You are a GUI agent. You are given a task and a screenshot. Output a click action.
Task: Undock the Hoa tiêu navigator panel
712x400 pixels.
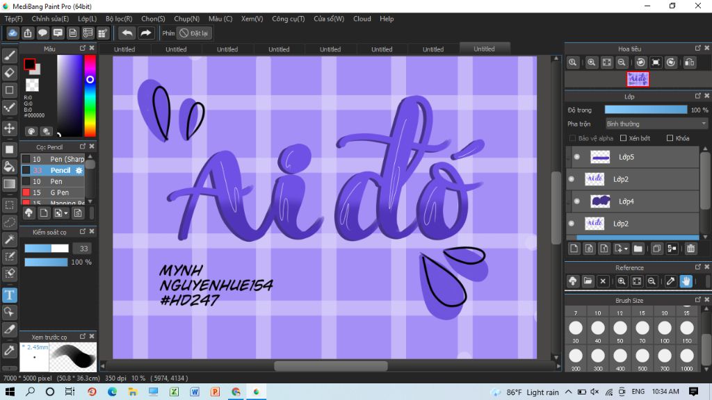[x=698, y=48]
